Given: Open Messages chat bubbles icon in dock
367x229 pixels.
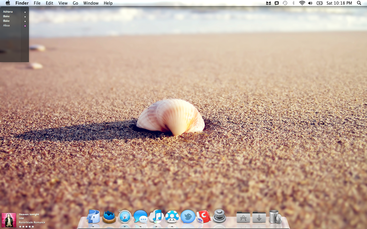Looking at the screenshot, I should (x=140, y=217).
